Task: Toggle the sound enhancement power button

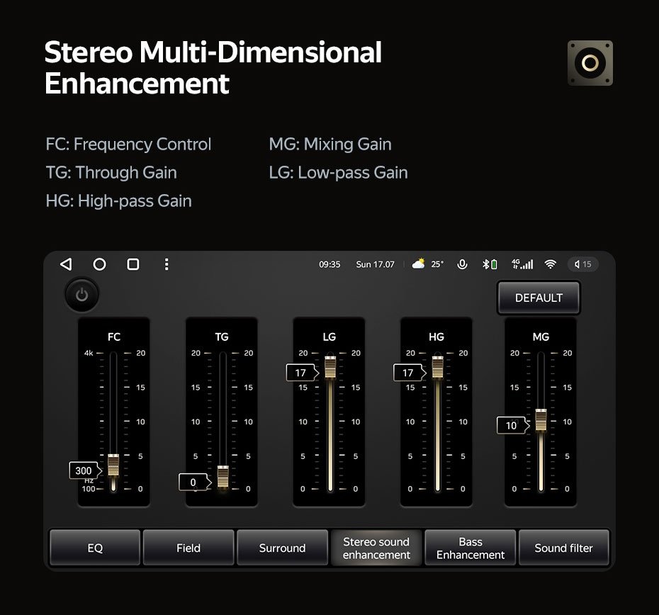Action: [81, 295]
